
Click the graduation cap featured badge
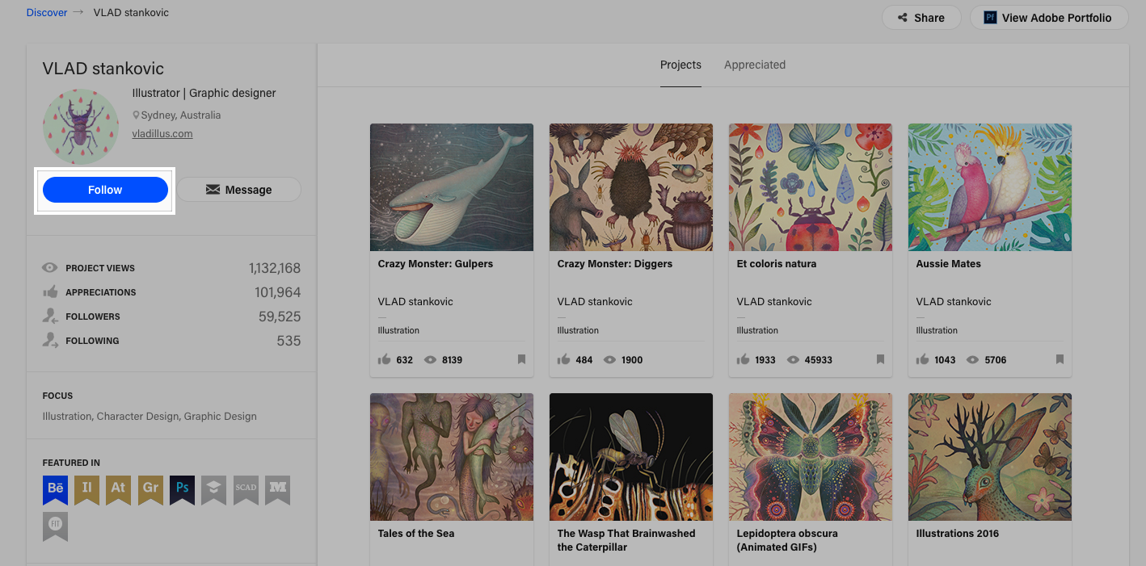213,490
